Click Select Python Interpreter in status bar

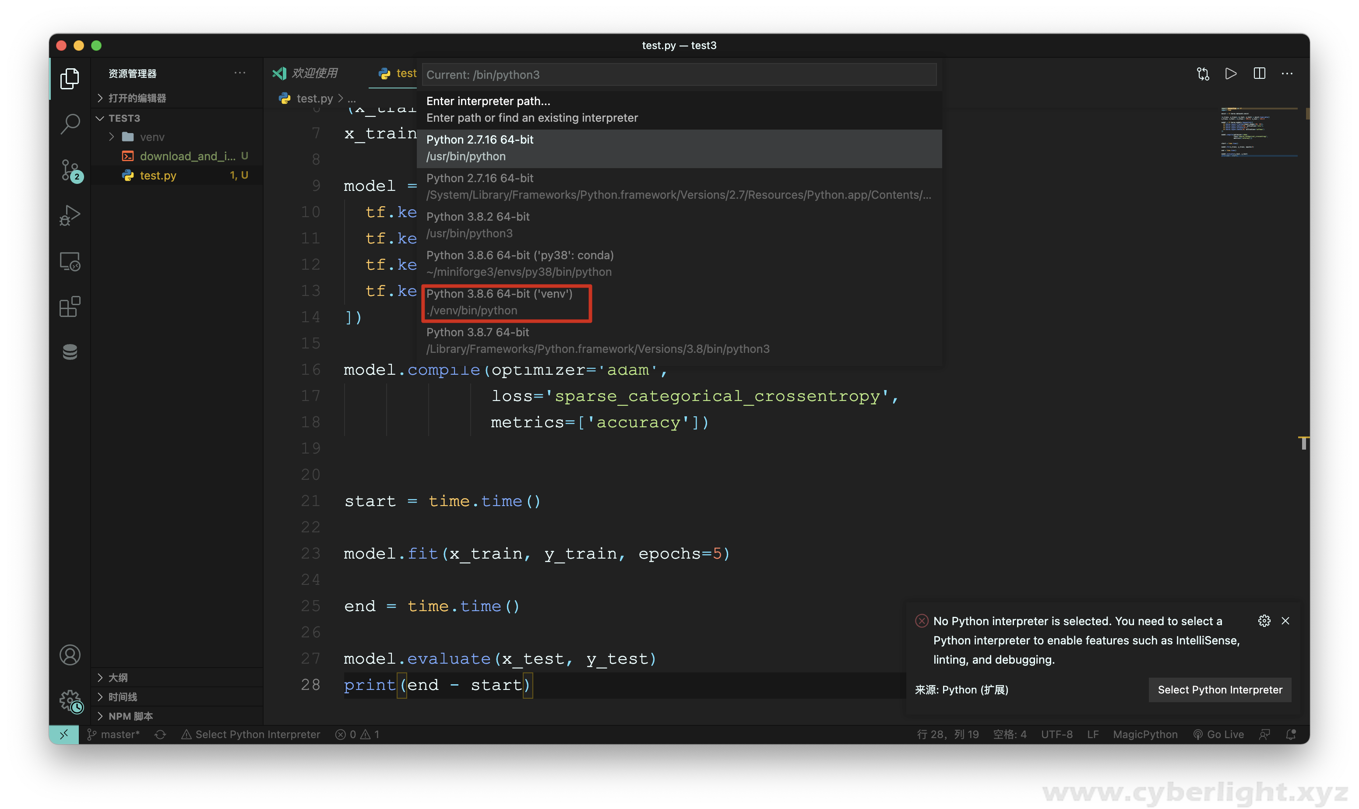point(251,734)
